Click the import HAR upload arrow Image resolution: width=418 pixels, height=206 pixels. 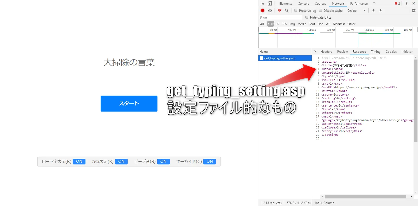373,11
